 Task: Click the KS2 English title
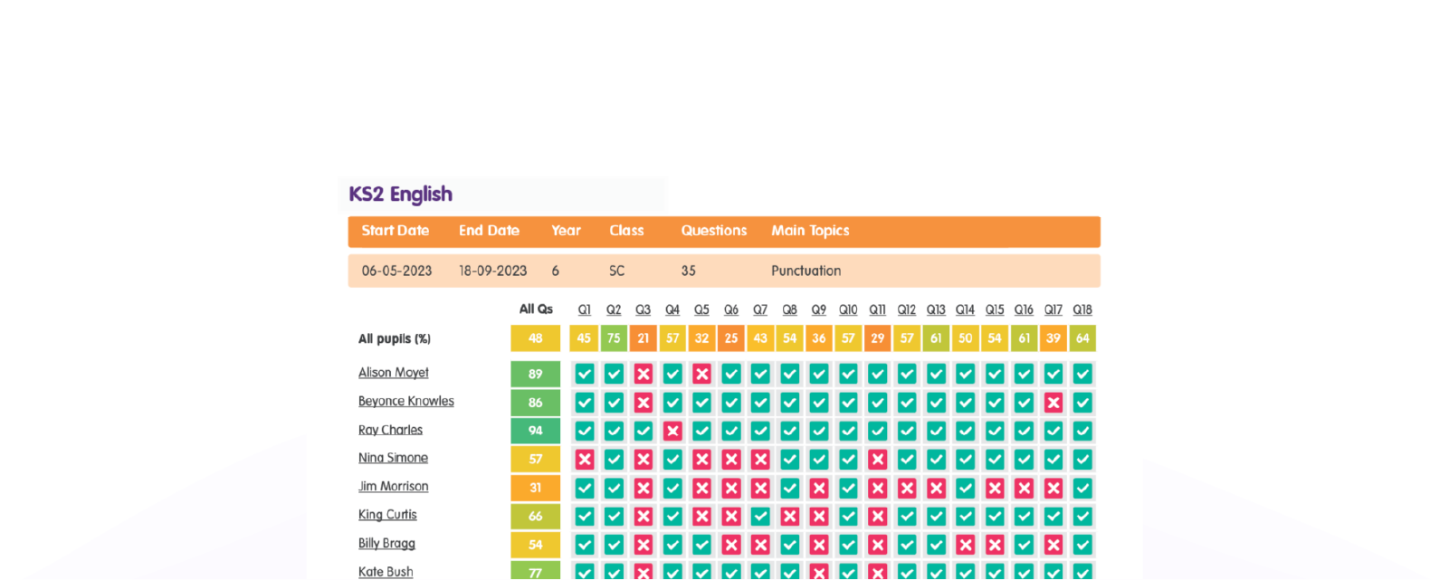pyautogui.click(x=400, y=195)
